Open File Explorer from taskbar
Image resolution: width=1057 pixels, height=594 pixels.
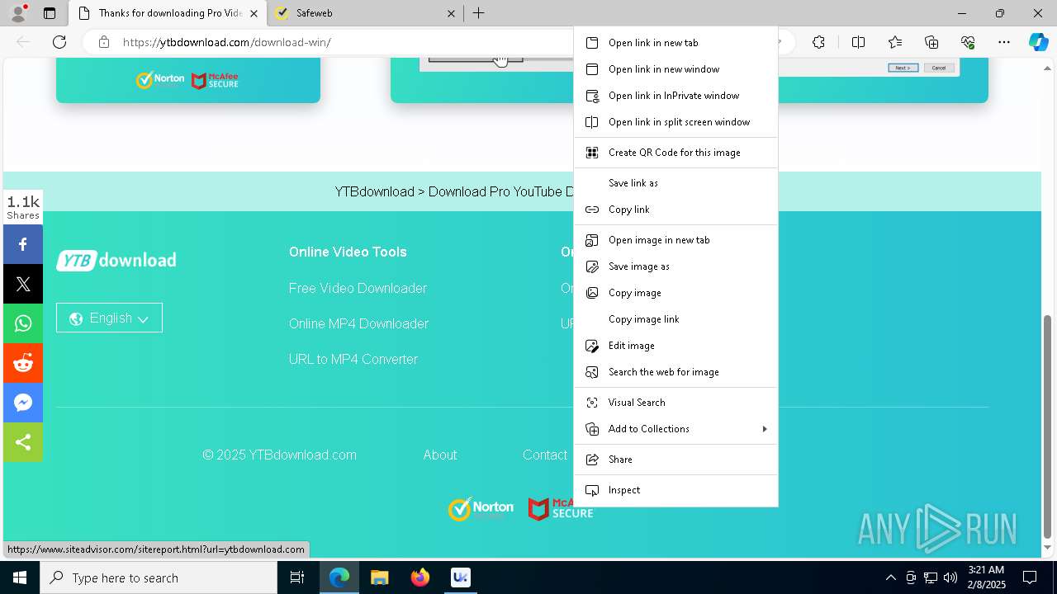(x=379, y=577)
